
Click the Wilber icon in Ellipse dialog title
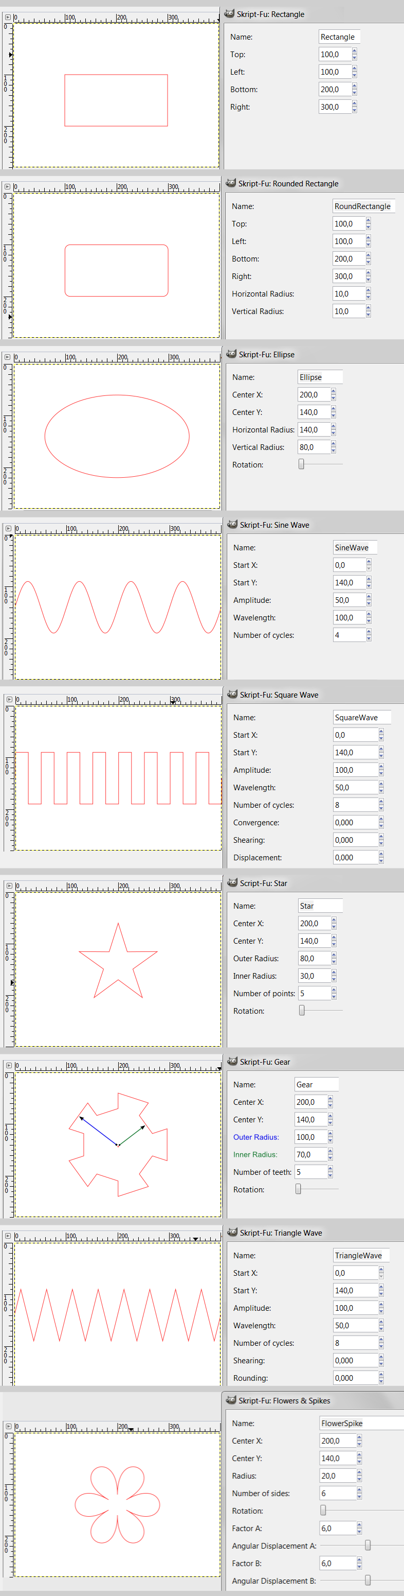point(231,354)
